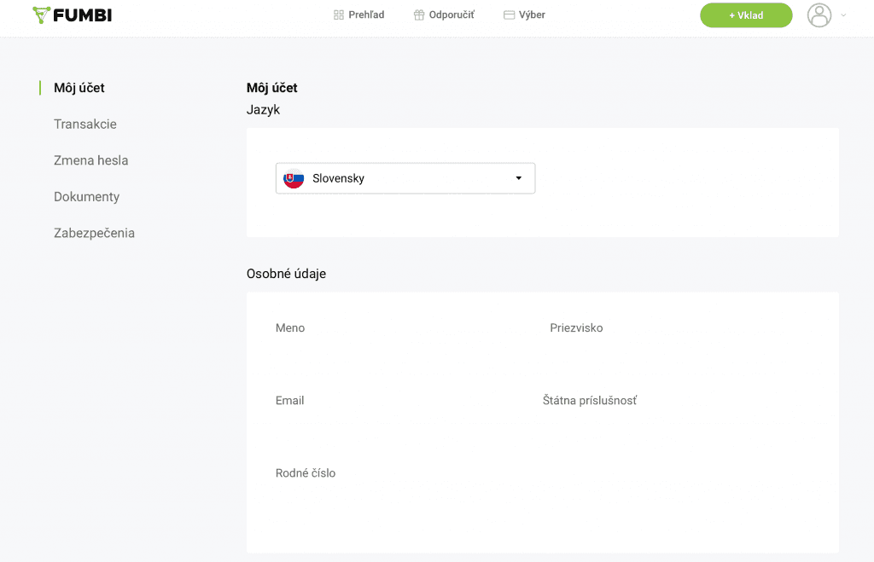Go to Prehľad in top navigation
Image resolution: width=874 pixels, height=562 pixels.
coord(366,14)
